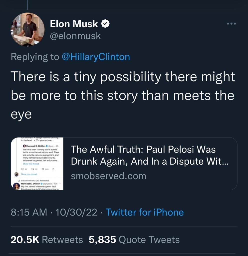Open the "Twitter for iPhone" source link
This screenshot has width=248, height=256.
pos(145,212)
